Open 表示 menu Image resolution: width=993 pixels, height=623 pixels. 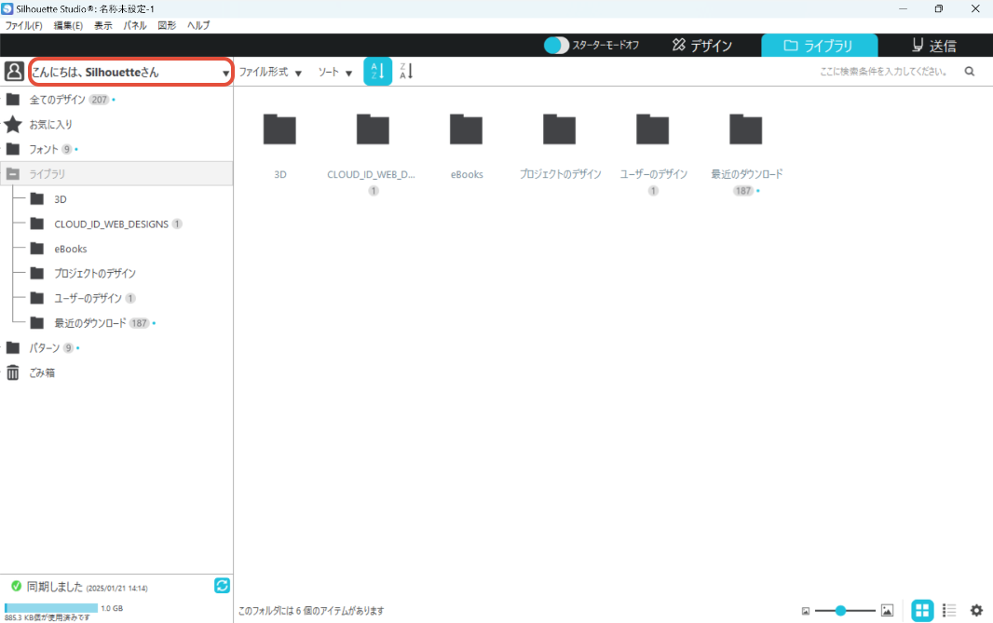[x=103, y=25]
